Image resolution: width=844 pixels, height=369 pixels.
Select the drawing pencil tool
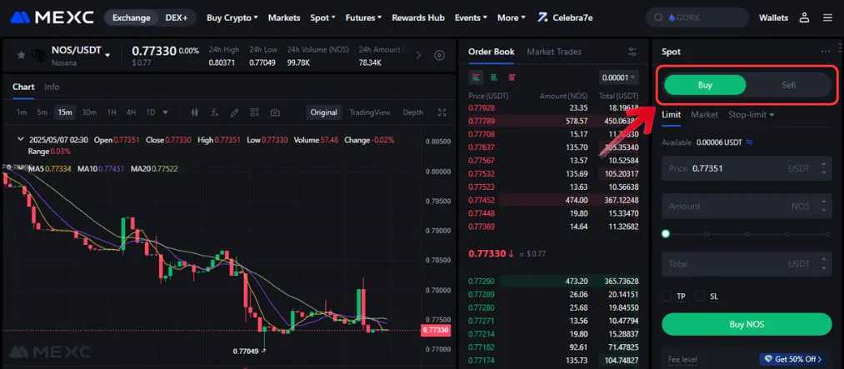pyautogui.click(x=234, y=112)
